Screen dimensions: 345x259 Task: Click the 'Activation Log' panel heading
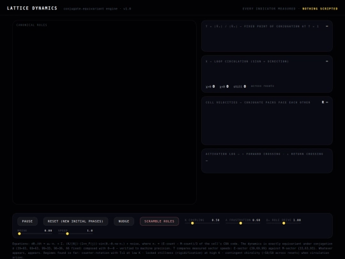[264, 154]
